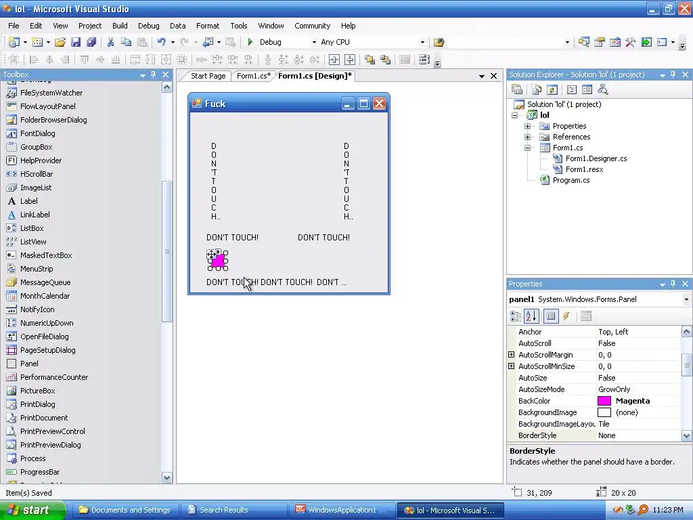Select the ProgressBar toolbox item
693x520 pixels.
pos(40,472)
